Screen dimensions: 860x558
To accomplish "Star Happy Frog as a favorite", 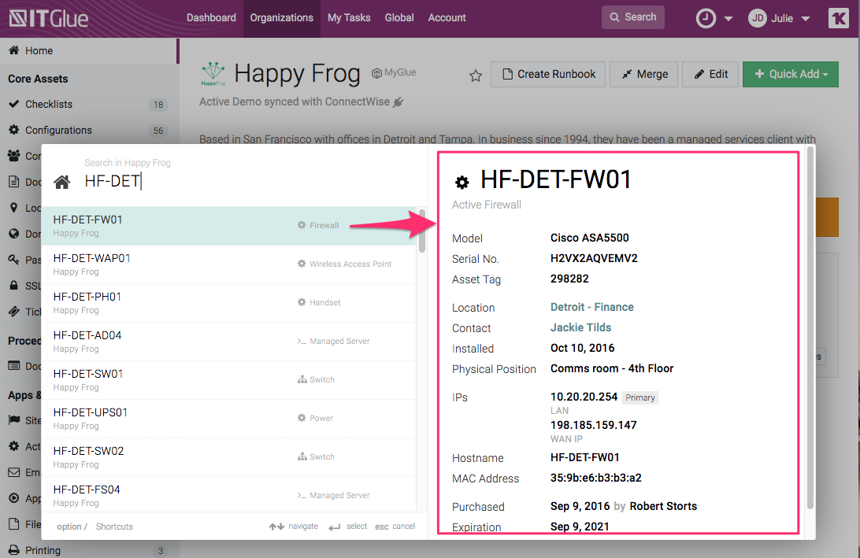I will coord(476,76).
